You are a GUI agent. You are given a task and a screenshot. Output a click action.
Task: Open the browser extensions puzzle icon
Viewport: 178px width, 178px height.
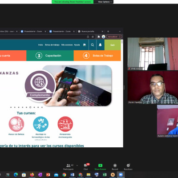click(99, 36)
